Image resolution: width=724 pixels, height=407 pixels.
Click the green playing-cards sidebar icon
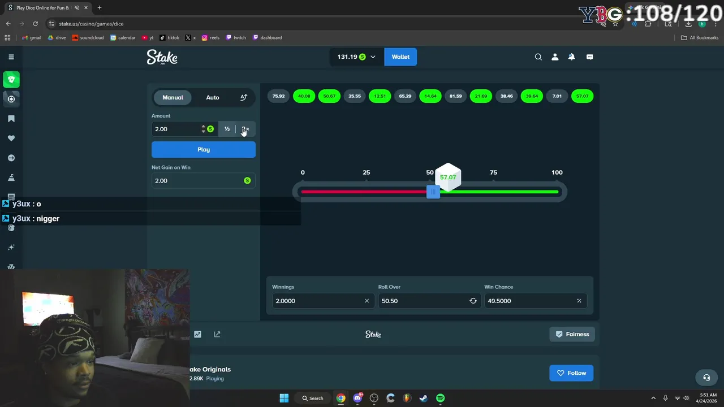coord(11,79)
